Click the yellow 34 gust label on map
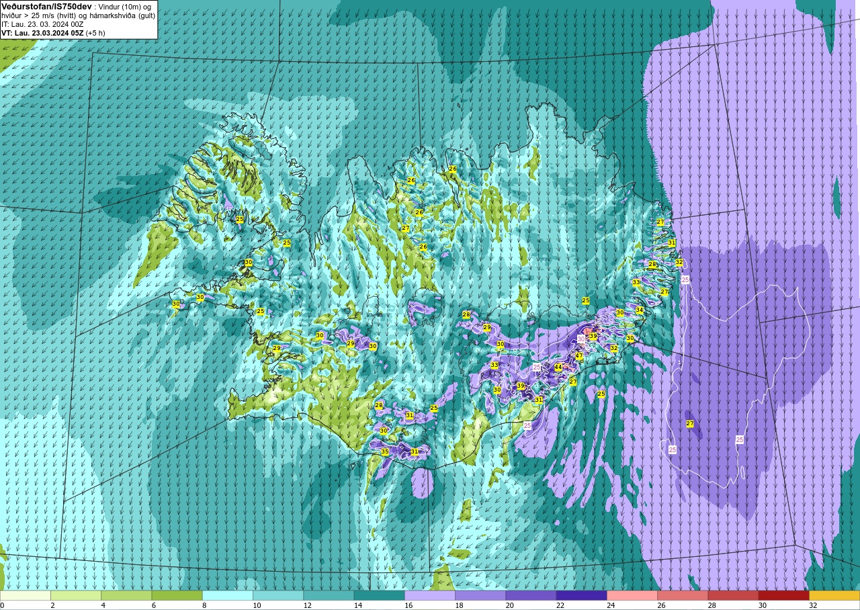The height and width of the screenshot is (610, 860). click(640, 310)
